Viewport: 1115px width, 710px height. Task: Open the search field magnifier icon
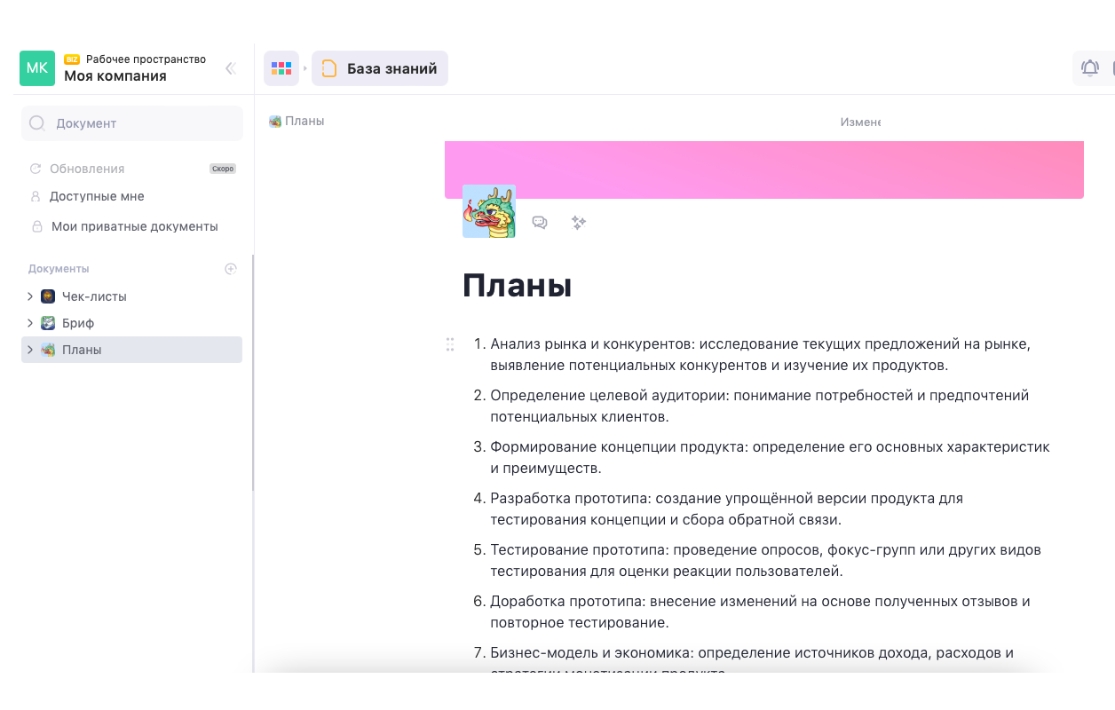point(36,122)
